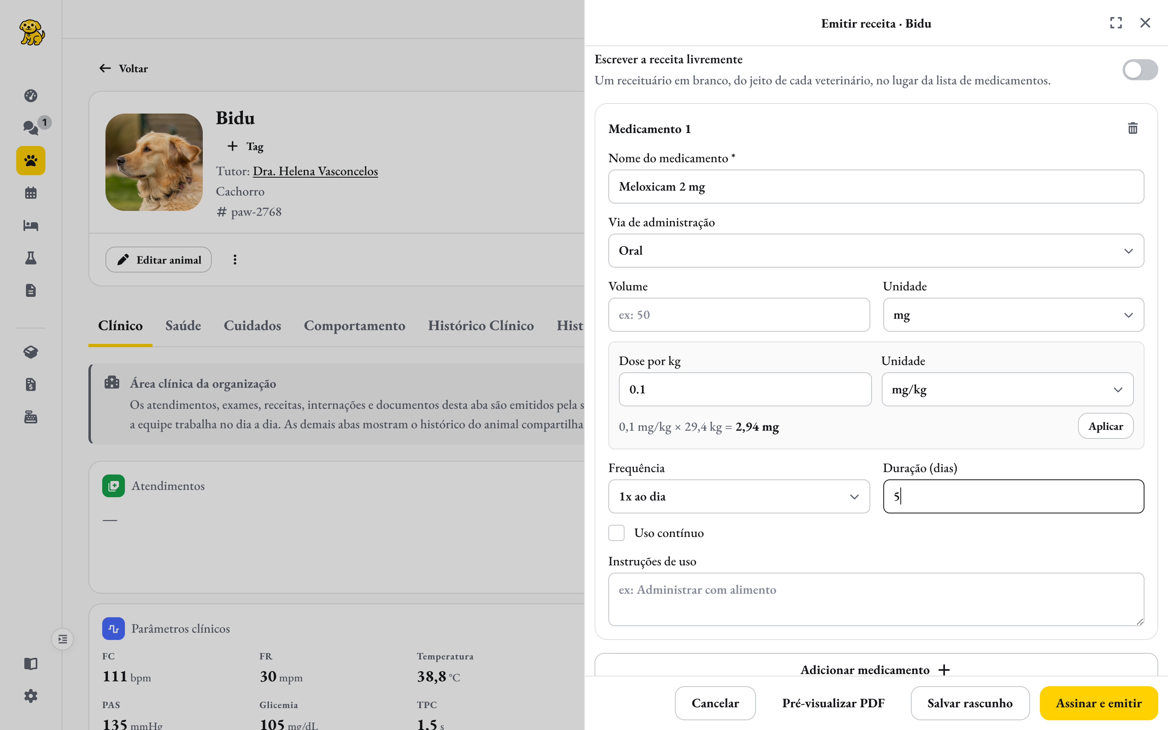Open the cash register icon
The width and height of the screenshot is (1168, 730).
point(31,417)
